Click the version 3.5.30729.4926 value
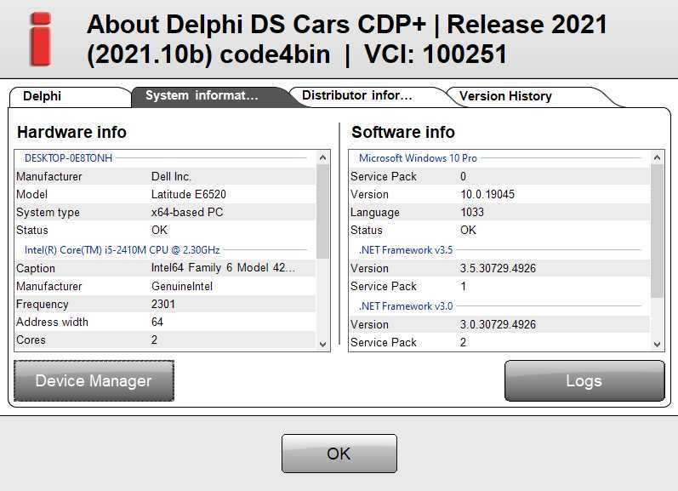Viewport: 678px width, 491px height. 498,268
